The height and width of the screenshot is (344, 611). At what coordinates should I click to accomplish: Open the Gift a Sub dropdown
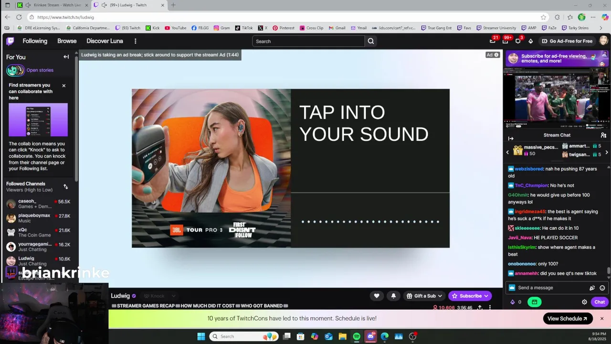click(x=424, y=296)
